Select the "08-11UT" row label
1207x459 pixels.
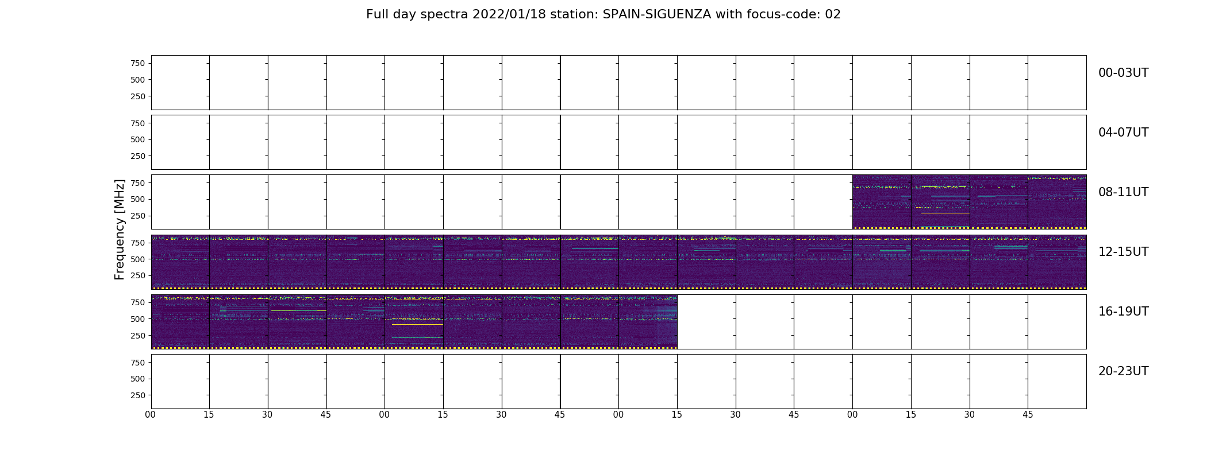click(x=1123, y=192)
